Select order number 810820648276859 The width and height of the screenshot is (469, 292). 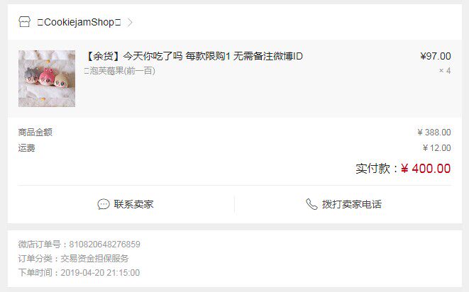(105, 245)
